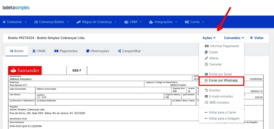Click the barcode icon beside Cobrança Boleto

pyautogui.click(x=36, y=22)
